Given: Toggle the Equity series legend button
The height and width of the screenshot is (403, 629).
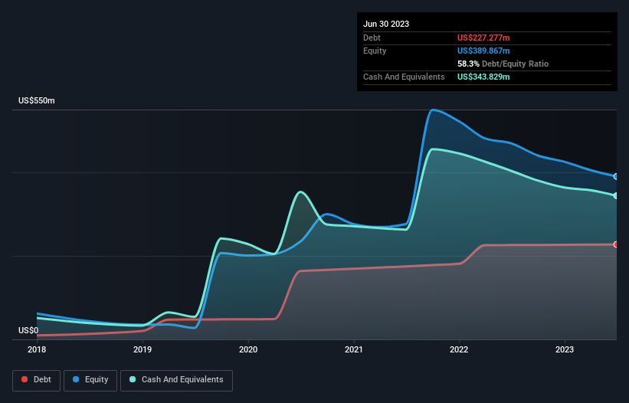Looking at the screenshot, I should click(90, 380).
